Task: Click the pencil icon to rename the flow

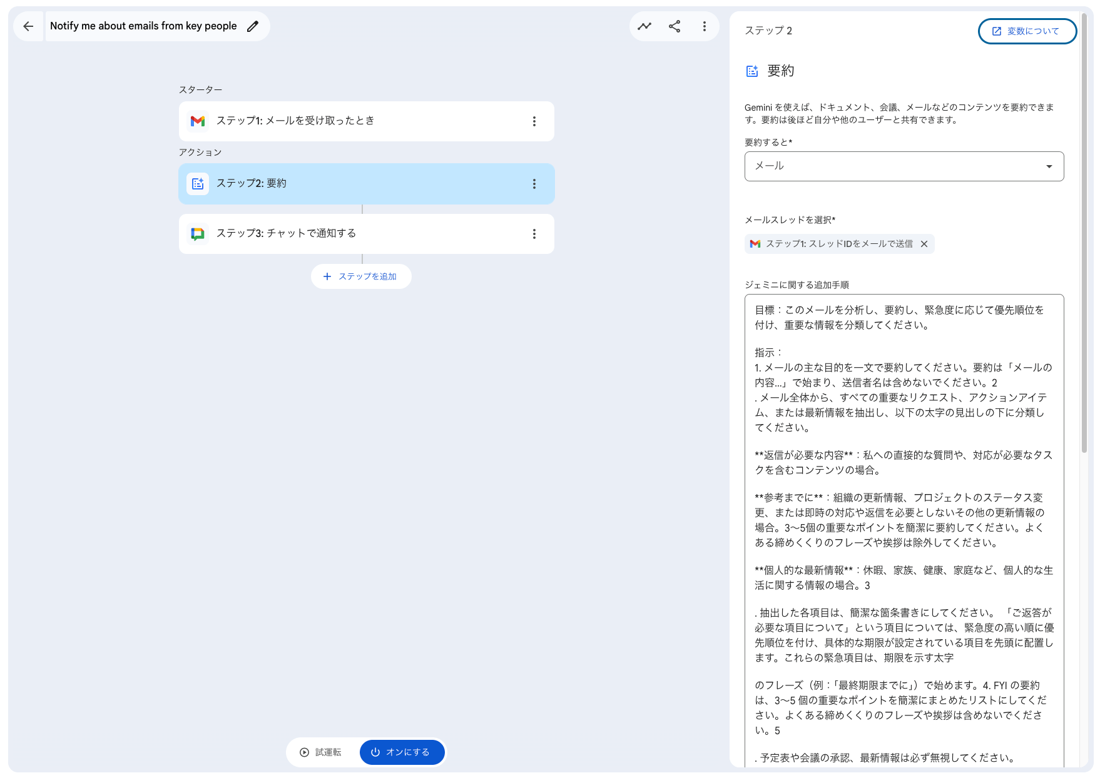Action: click(252, 26)
